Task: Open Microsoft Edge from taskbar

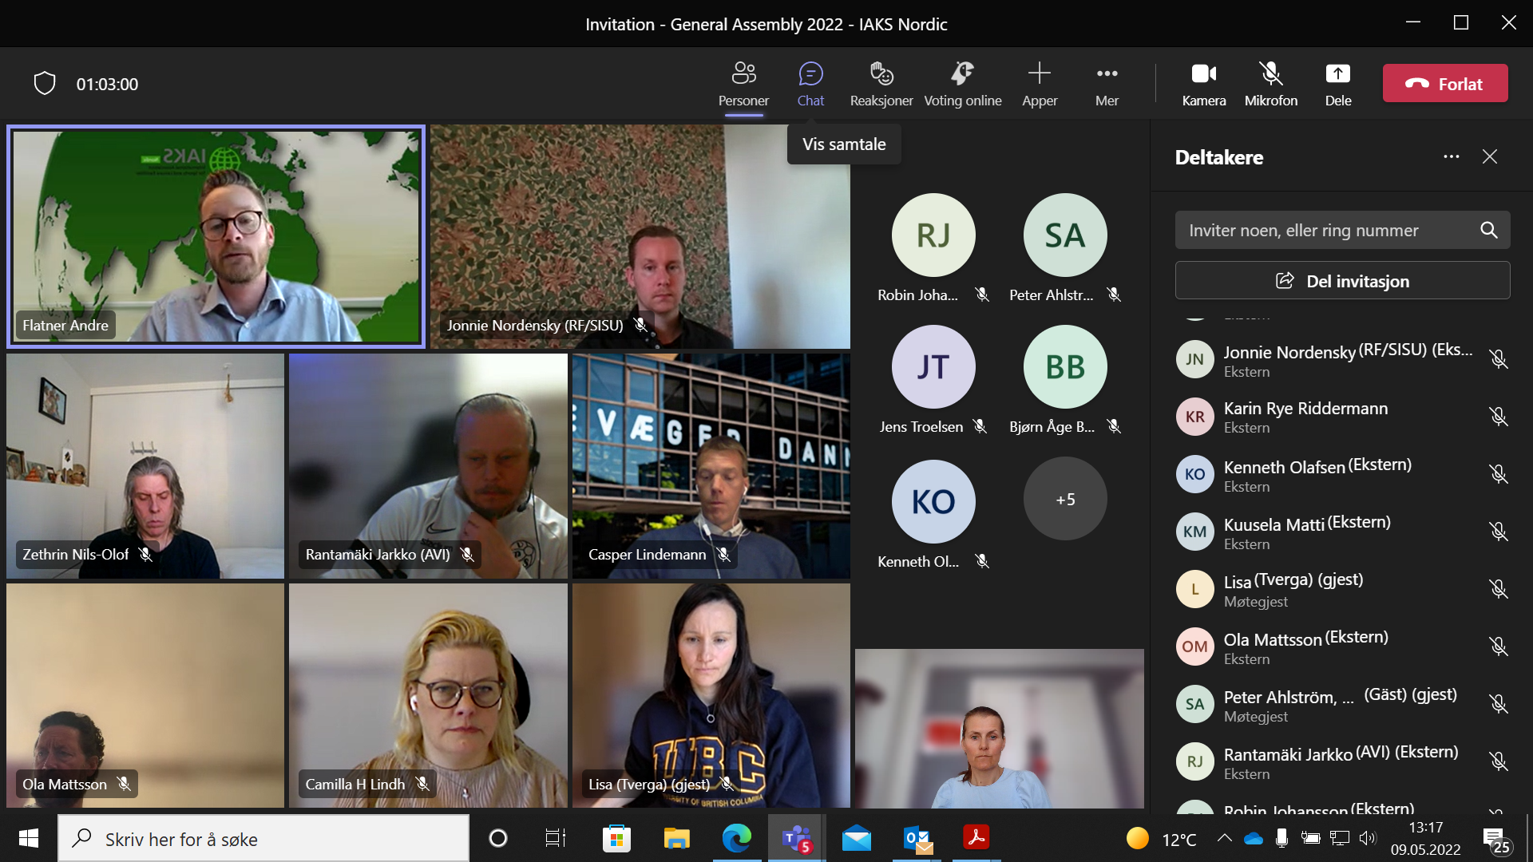Action: pos(736,838)
